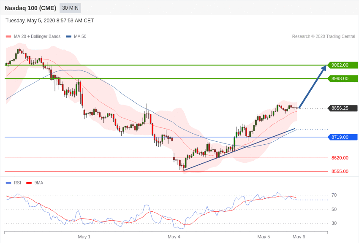Click the RSI 30 level label
359x243 pixels.
(x=334, y=223)
